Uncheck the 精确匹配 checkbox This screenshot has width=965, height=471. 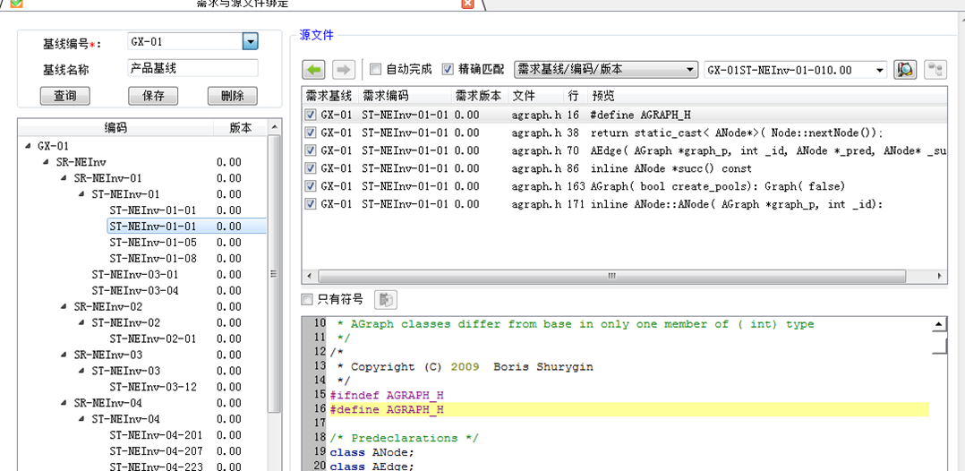(448, 69)
